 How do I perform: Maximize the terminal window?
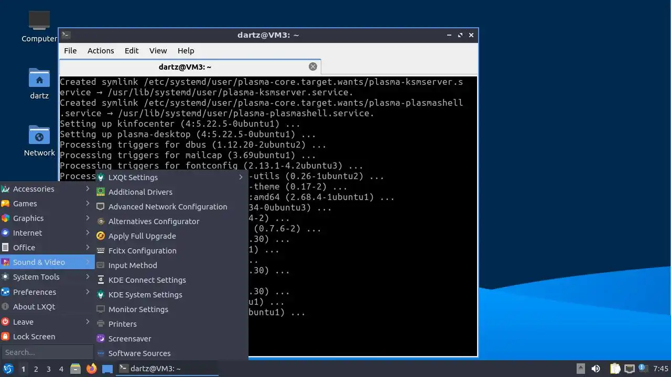point(460,35)
